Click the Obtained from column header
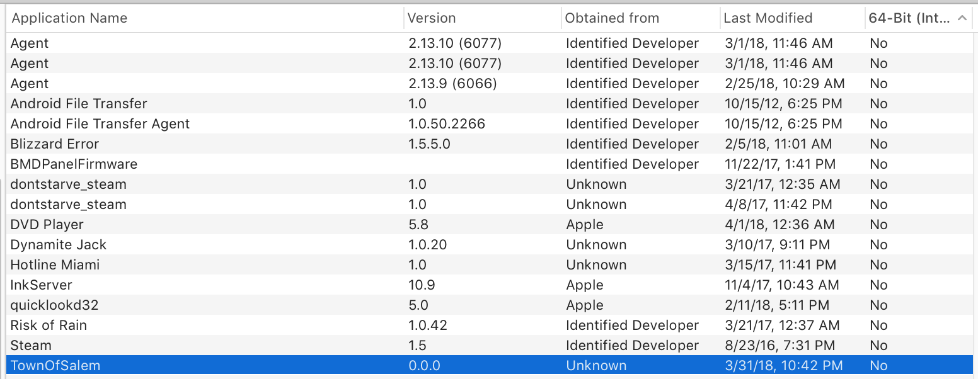 pos(612,18)
